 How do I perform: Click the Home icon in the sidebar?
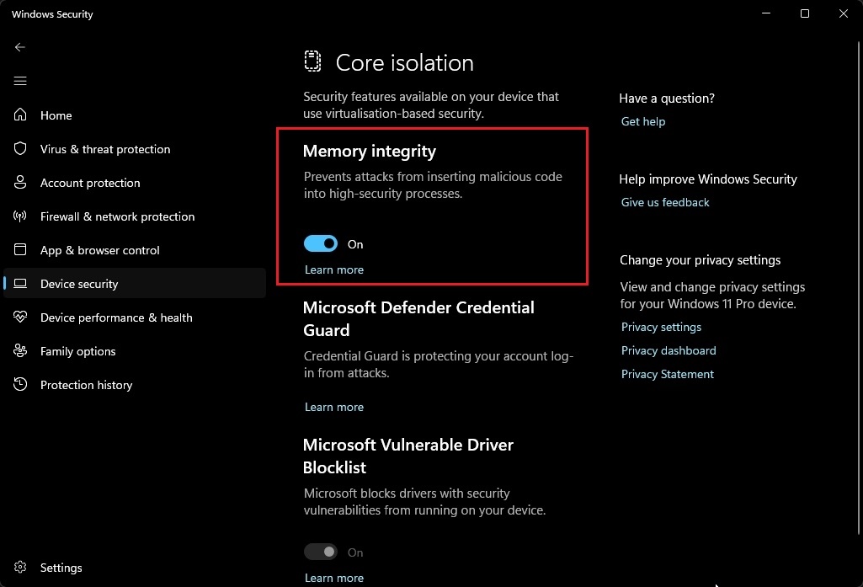tap(19, 115)
